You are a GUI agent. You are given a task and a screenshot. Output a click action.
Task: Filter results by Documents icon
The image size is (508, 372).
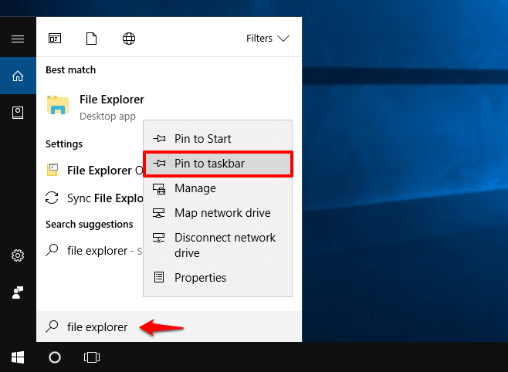click(x=92, y=39)
